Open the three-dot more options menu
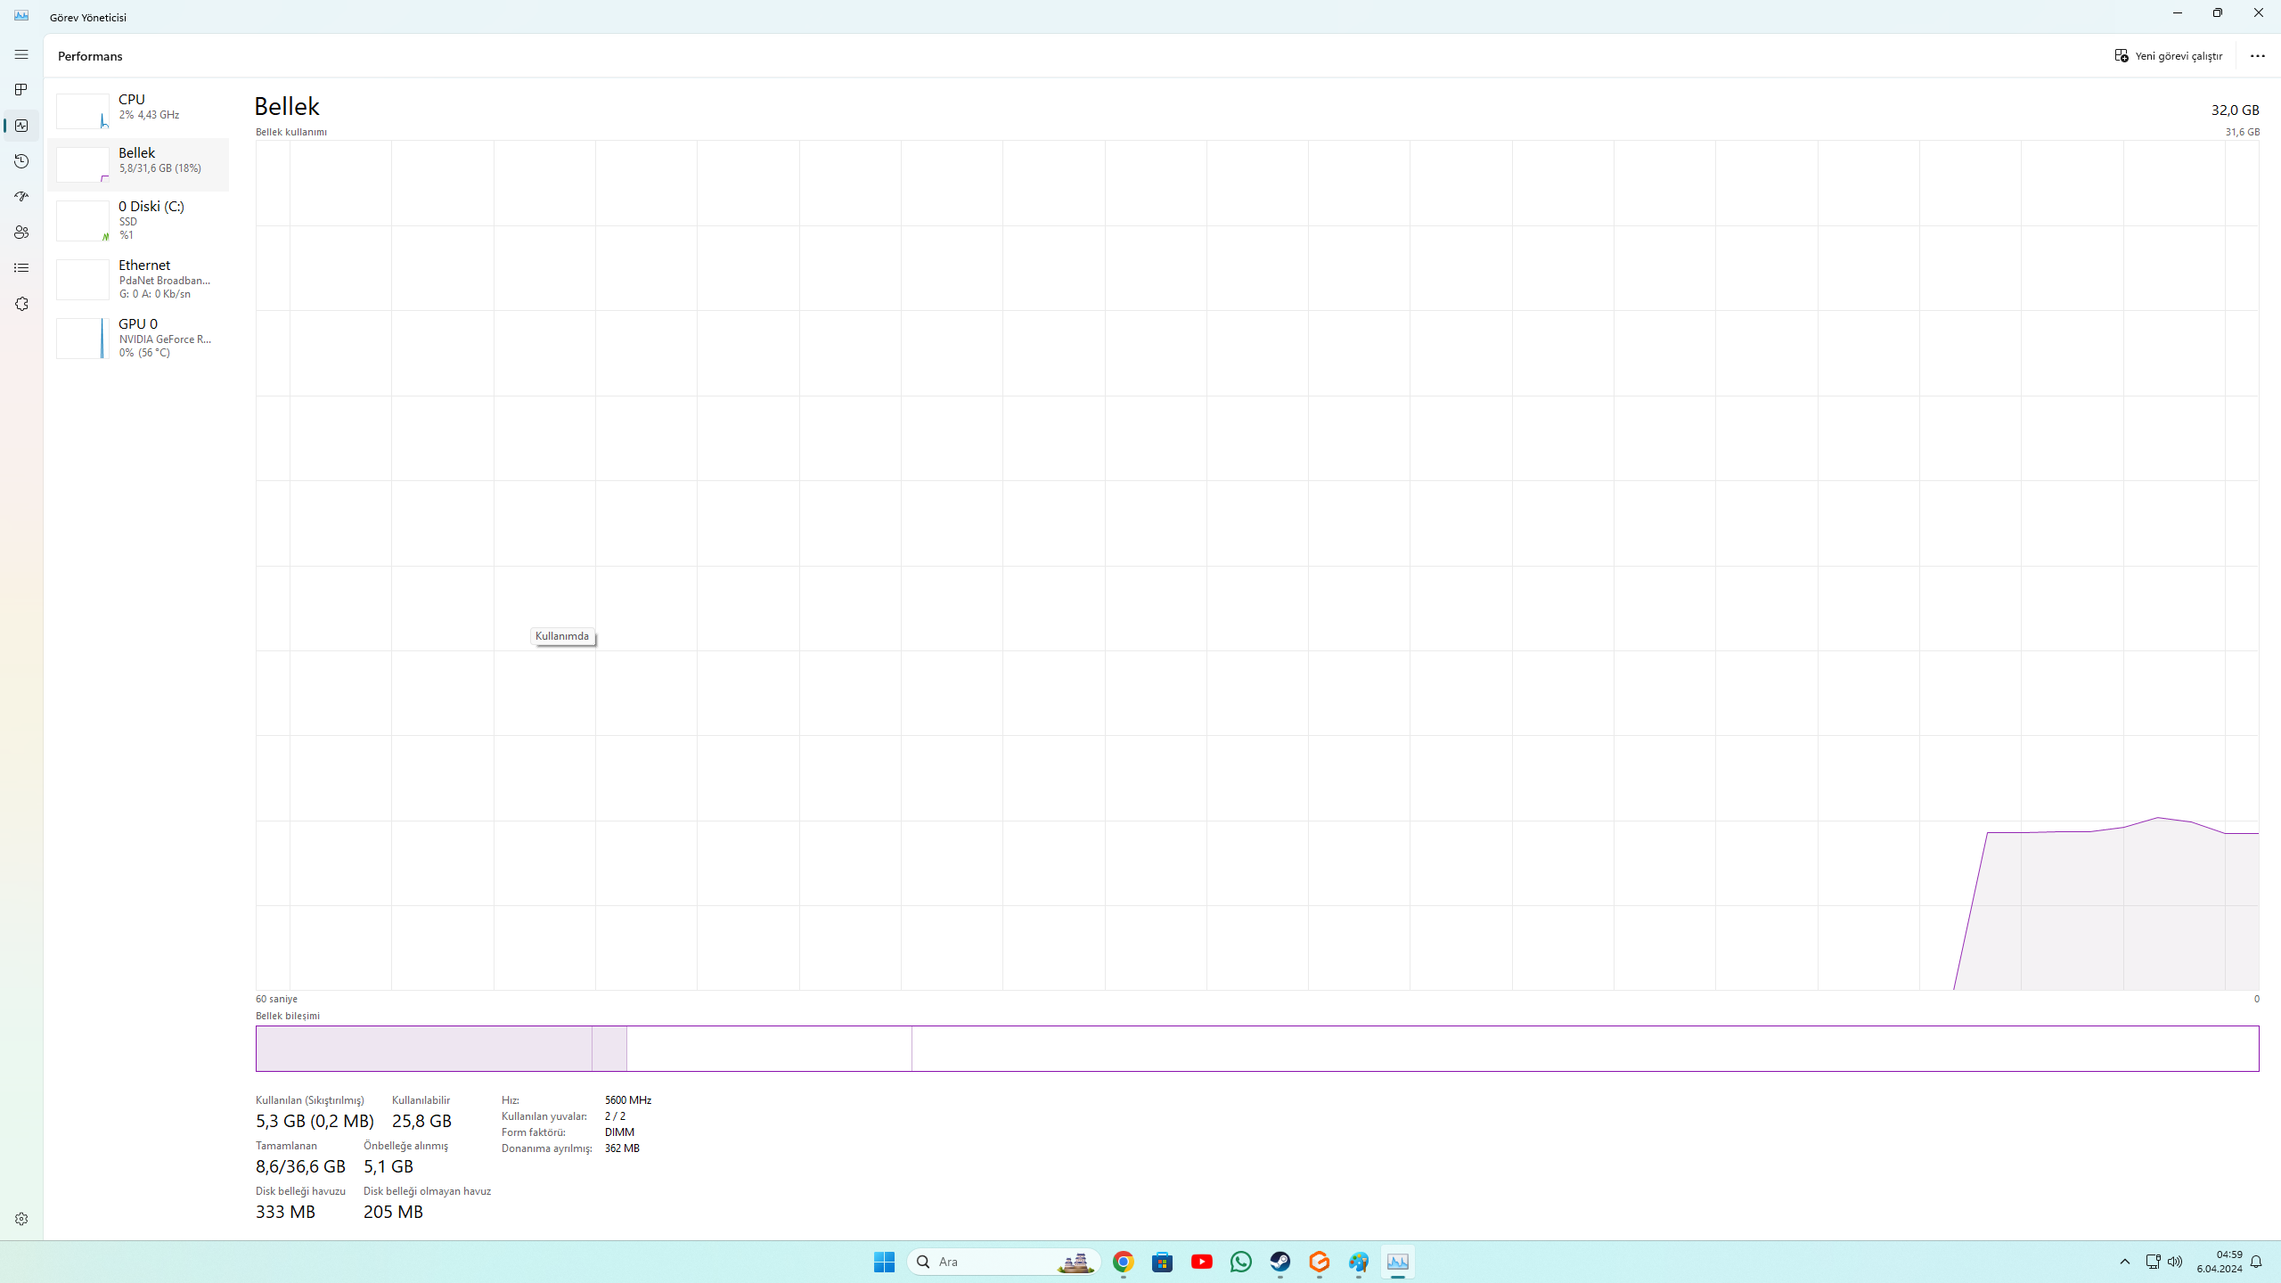2281x1283 pixels. (x=2257, y=56)
